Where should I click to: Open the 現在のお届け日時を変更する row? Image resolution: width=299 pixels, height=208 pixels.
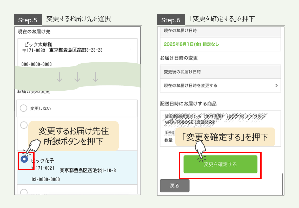[x=220, y=85]
